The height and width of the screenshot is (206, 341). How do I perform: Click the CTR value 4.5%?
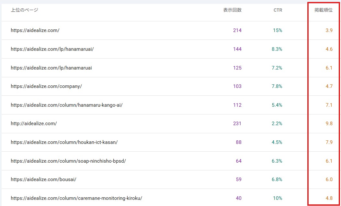click(277, 142)
